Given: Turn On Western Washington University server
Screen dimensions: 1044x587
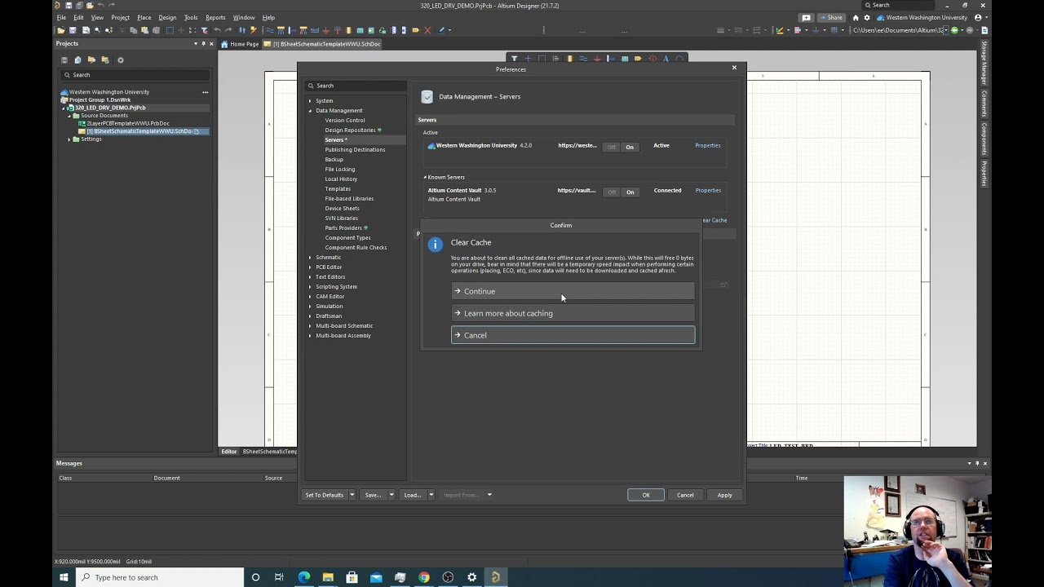Looking at the screenshot, I should 630,147.
